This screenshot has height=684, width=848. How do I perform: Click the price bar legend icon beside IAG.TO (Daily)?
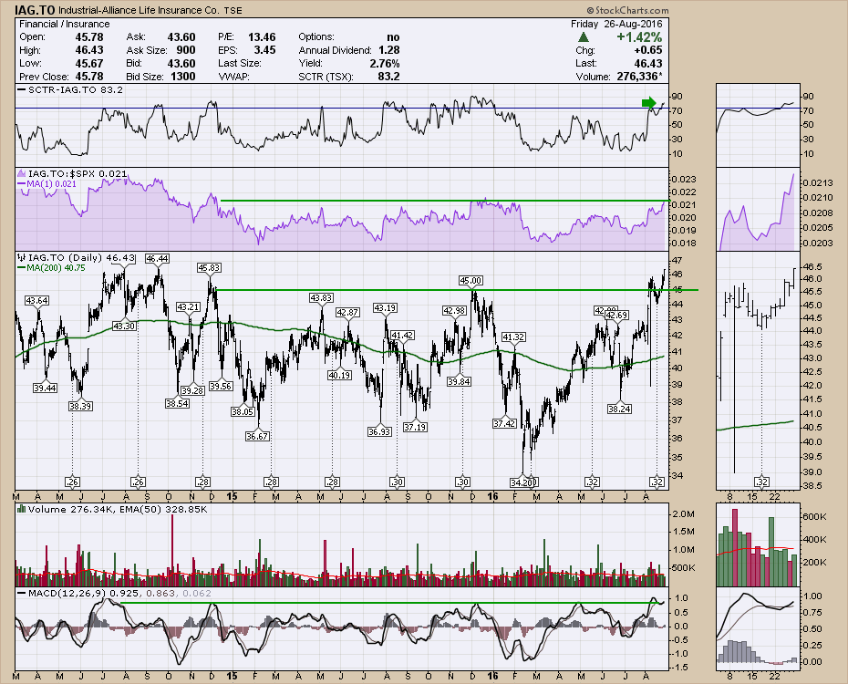point(22,258)
